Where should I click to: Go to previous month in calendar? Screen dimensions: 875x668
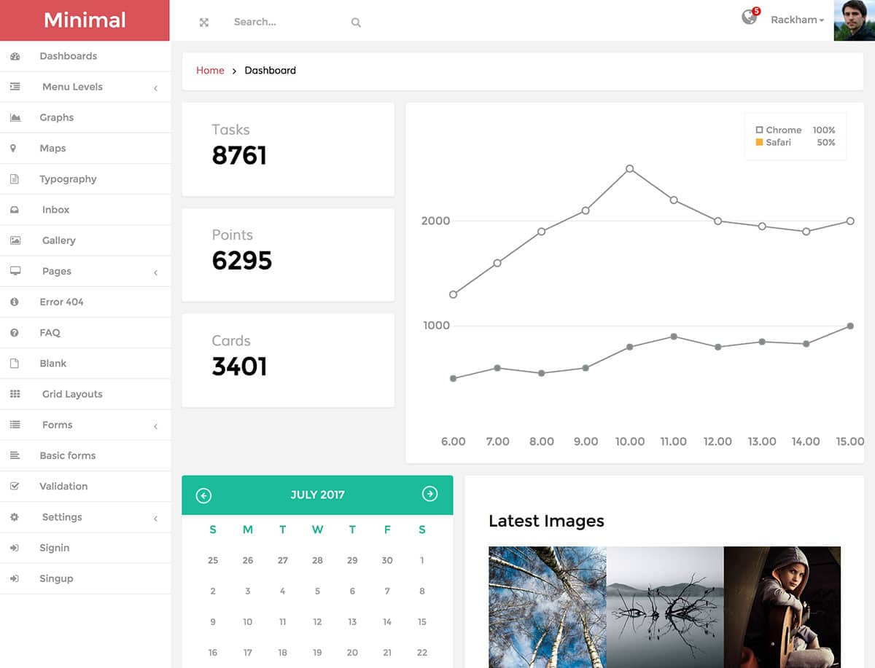click(203, 495)
